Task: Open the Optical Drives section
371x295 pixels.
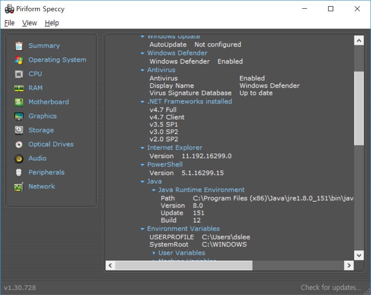Action: click(51, 144)
